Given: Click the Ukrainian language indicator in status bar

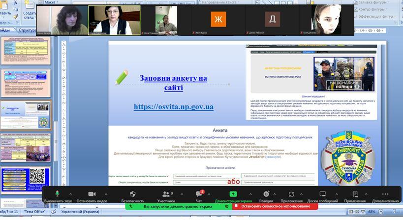Looking at the screenshot, I should coord(80,212).
